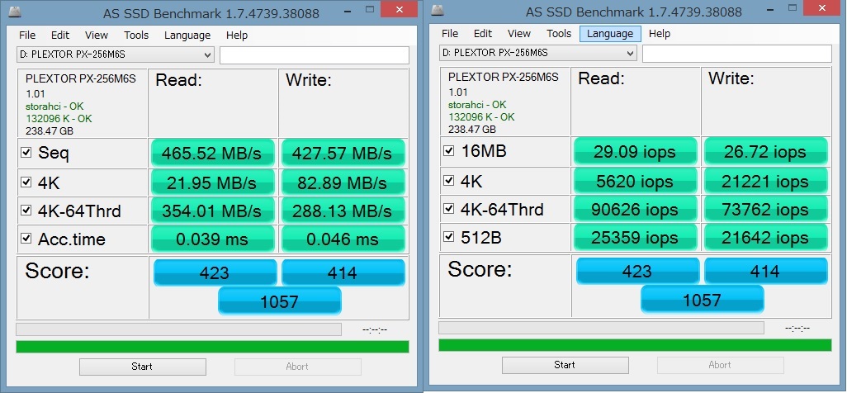Open File menu in right window
The height and width of the screenshot is (393, 847).
pos(449,34)
